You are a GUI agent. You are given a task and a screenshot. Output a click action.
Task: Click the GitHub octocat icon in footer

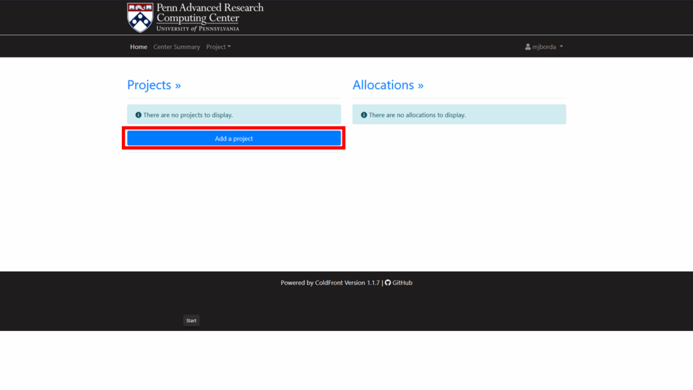coord(388,283)
